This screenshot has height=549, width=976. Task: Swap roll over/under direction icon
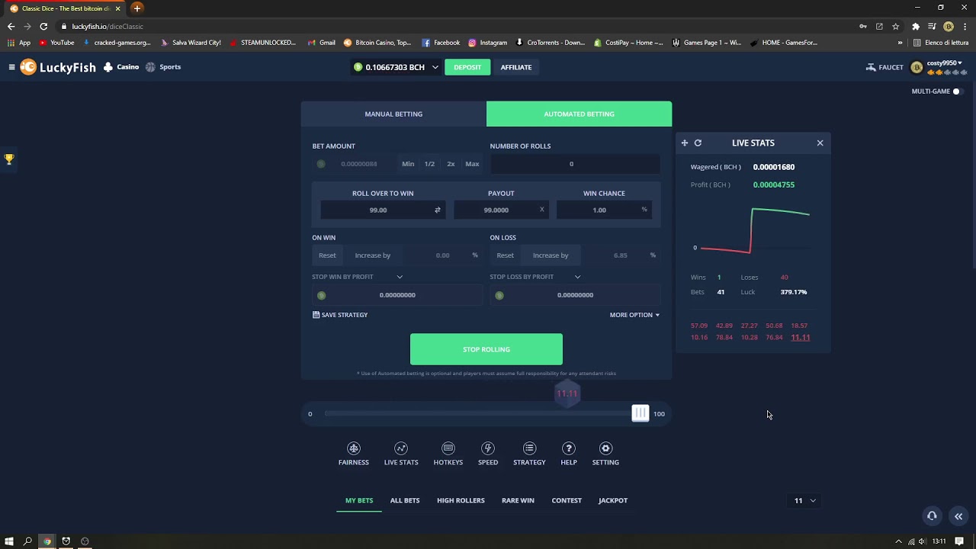(438, 210)
